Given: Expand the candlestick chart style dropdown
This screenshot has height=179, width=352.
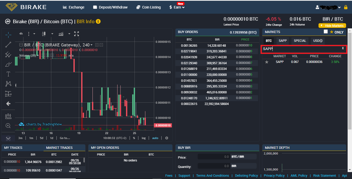Looking at the screenshot, I should (x=52, y=34).
